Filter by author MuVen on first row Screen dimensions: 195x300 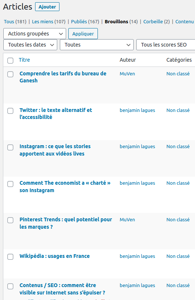point(127,74)
